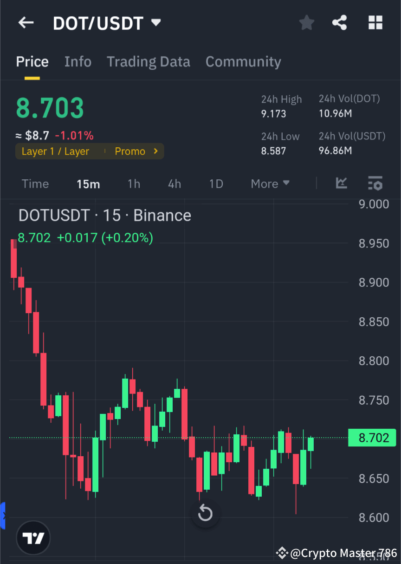
Task: Switch to the Trading Data tab
Action: pos(149,61)
